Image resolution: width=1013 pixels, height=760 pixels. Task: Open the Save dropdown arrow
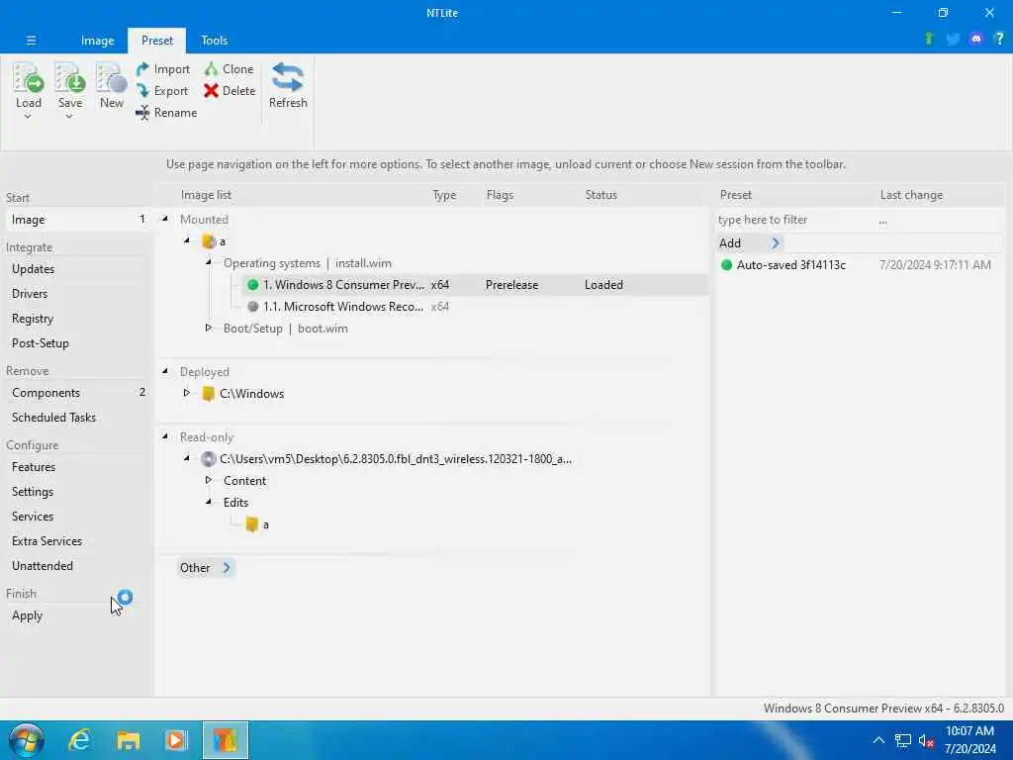pos(69,117)
